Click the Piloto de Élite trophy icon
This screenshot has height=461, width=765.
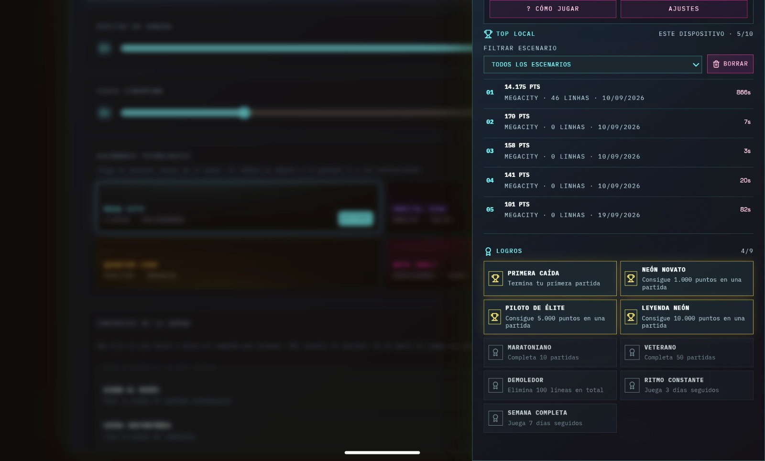tap(495, 317)
